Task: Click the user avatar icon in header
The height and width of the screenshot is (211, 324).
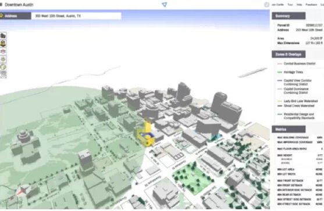Action: click(267, 5)
